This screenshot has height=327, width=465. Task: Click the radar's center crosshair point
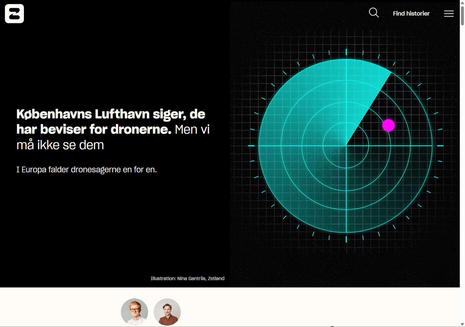click(x=346, y=146)
